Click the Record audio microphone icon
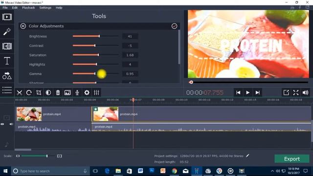This screenshot has height=176, width=313. tap(77, 92)
